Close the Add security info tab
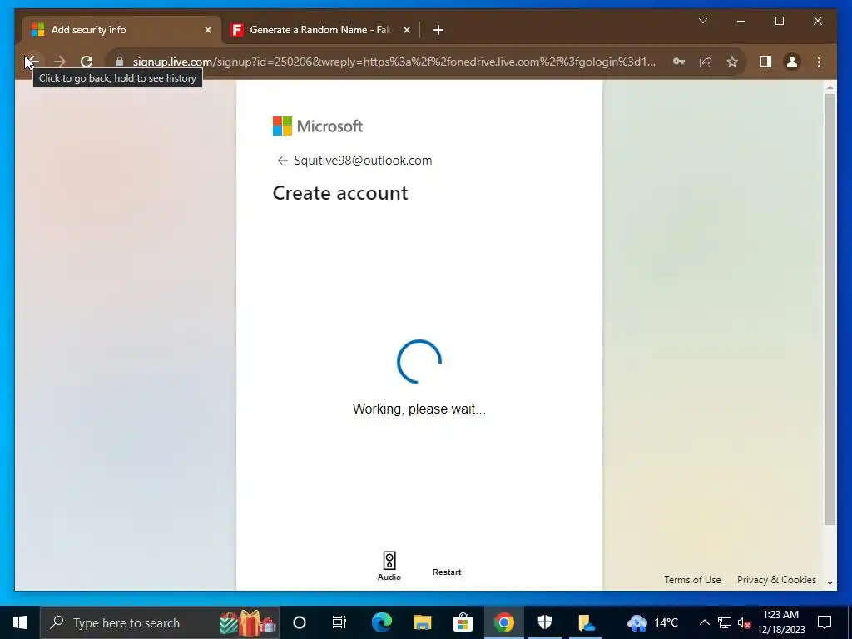Screen dimensions: 852x639 coord(207,30)
